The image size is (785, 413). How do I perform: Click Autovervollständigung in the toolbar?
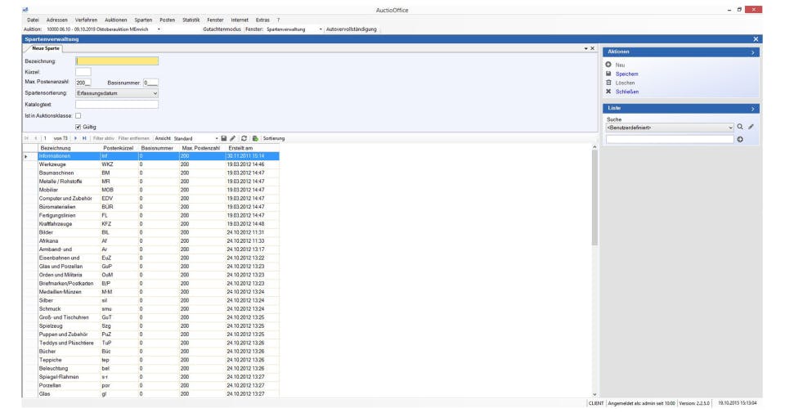(x=352, y=29)
